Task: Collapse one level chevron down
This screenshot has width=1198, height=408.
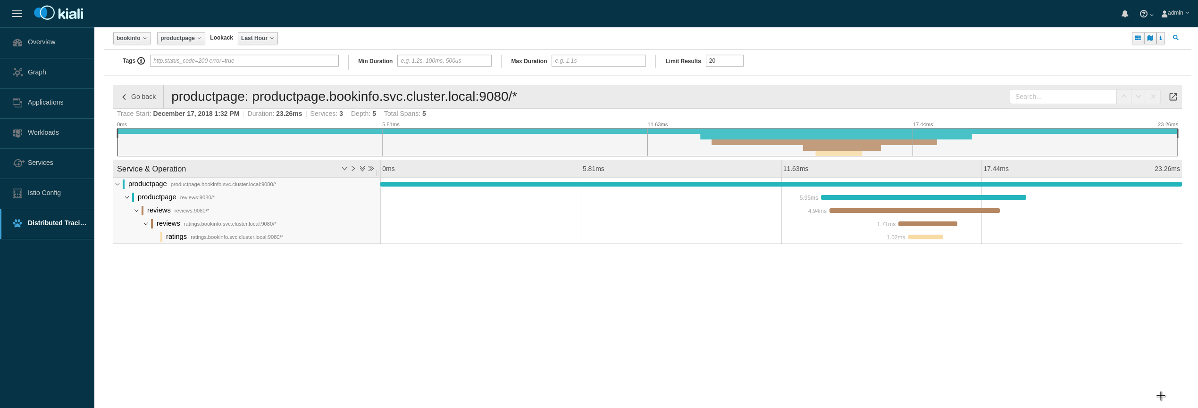Action: [x=344, y=169]
